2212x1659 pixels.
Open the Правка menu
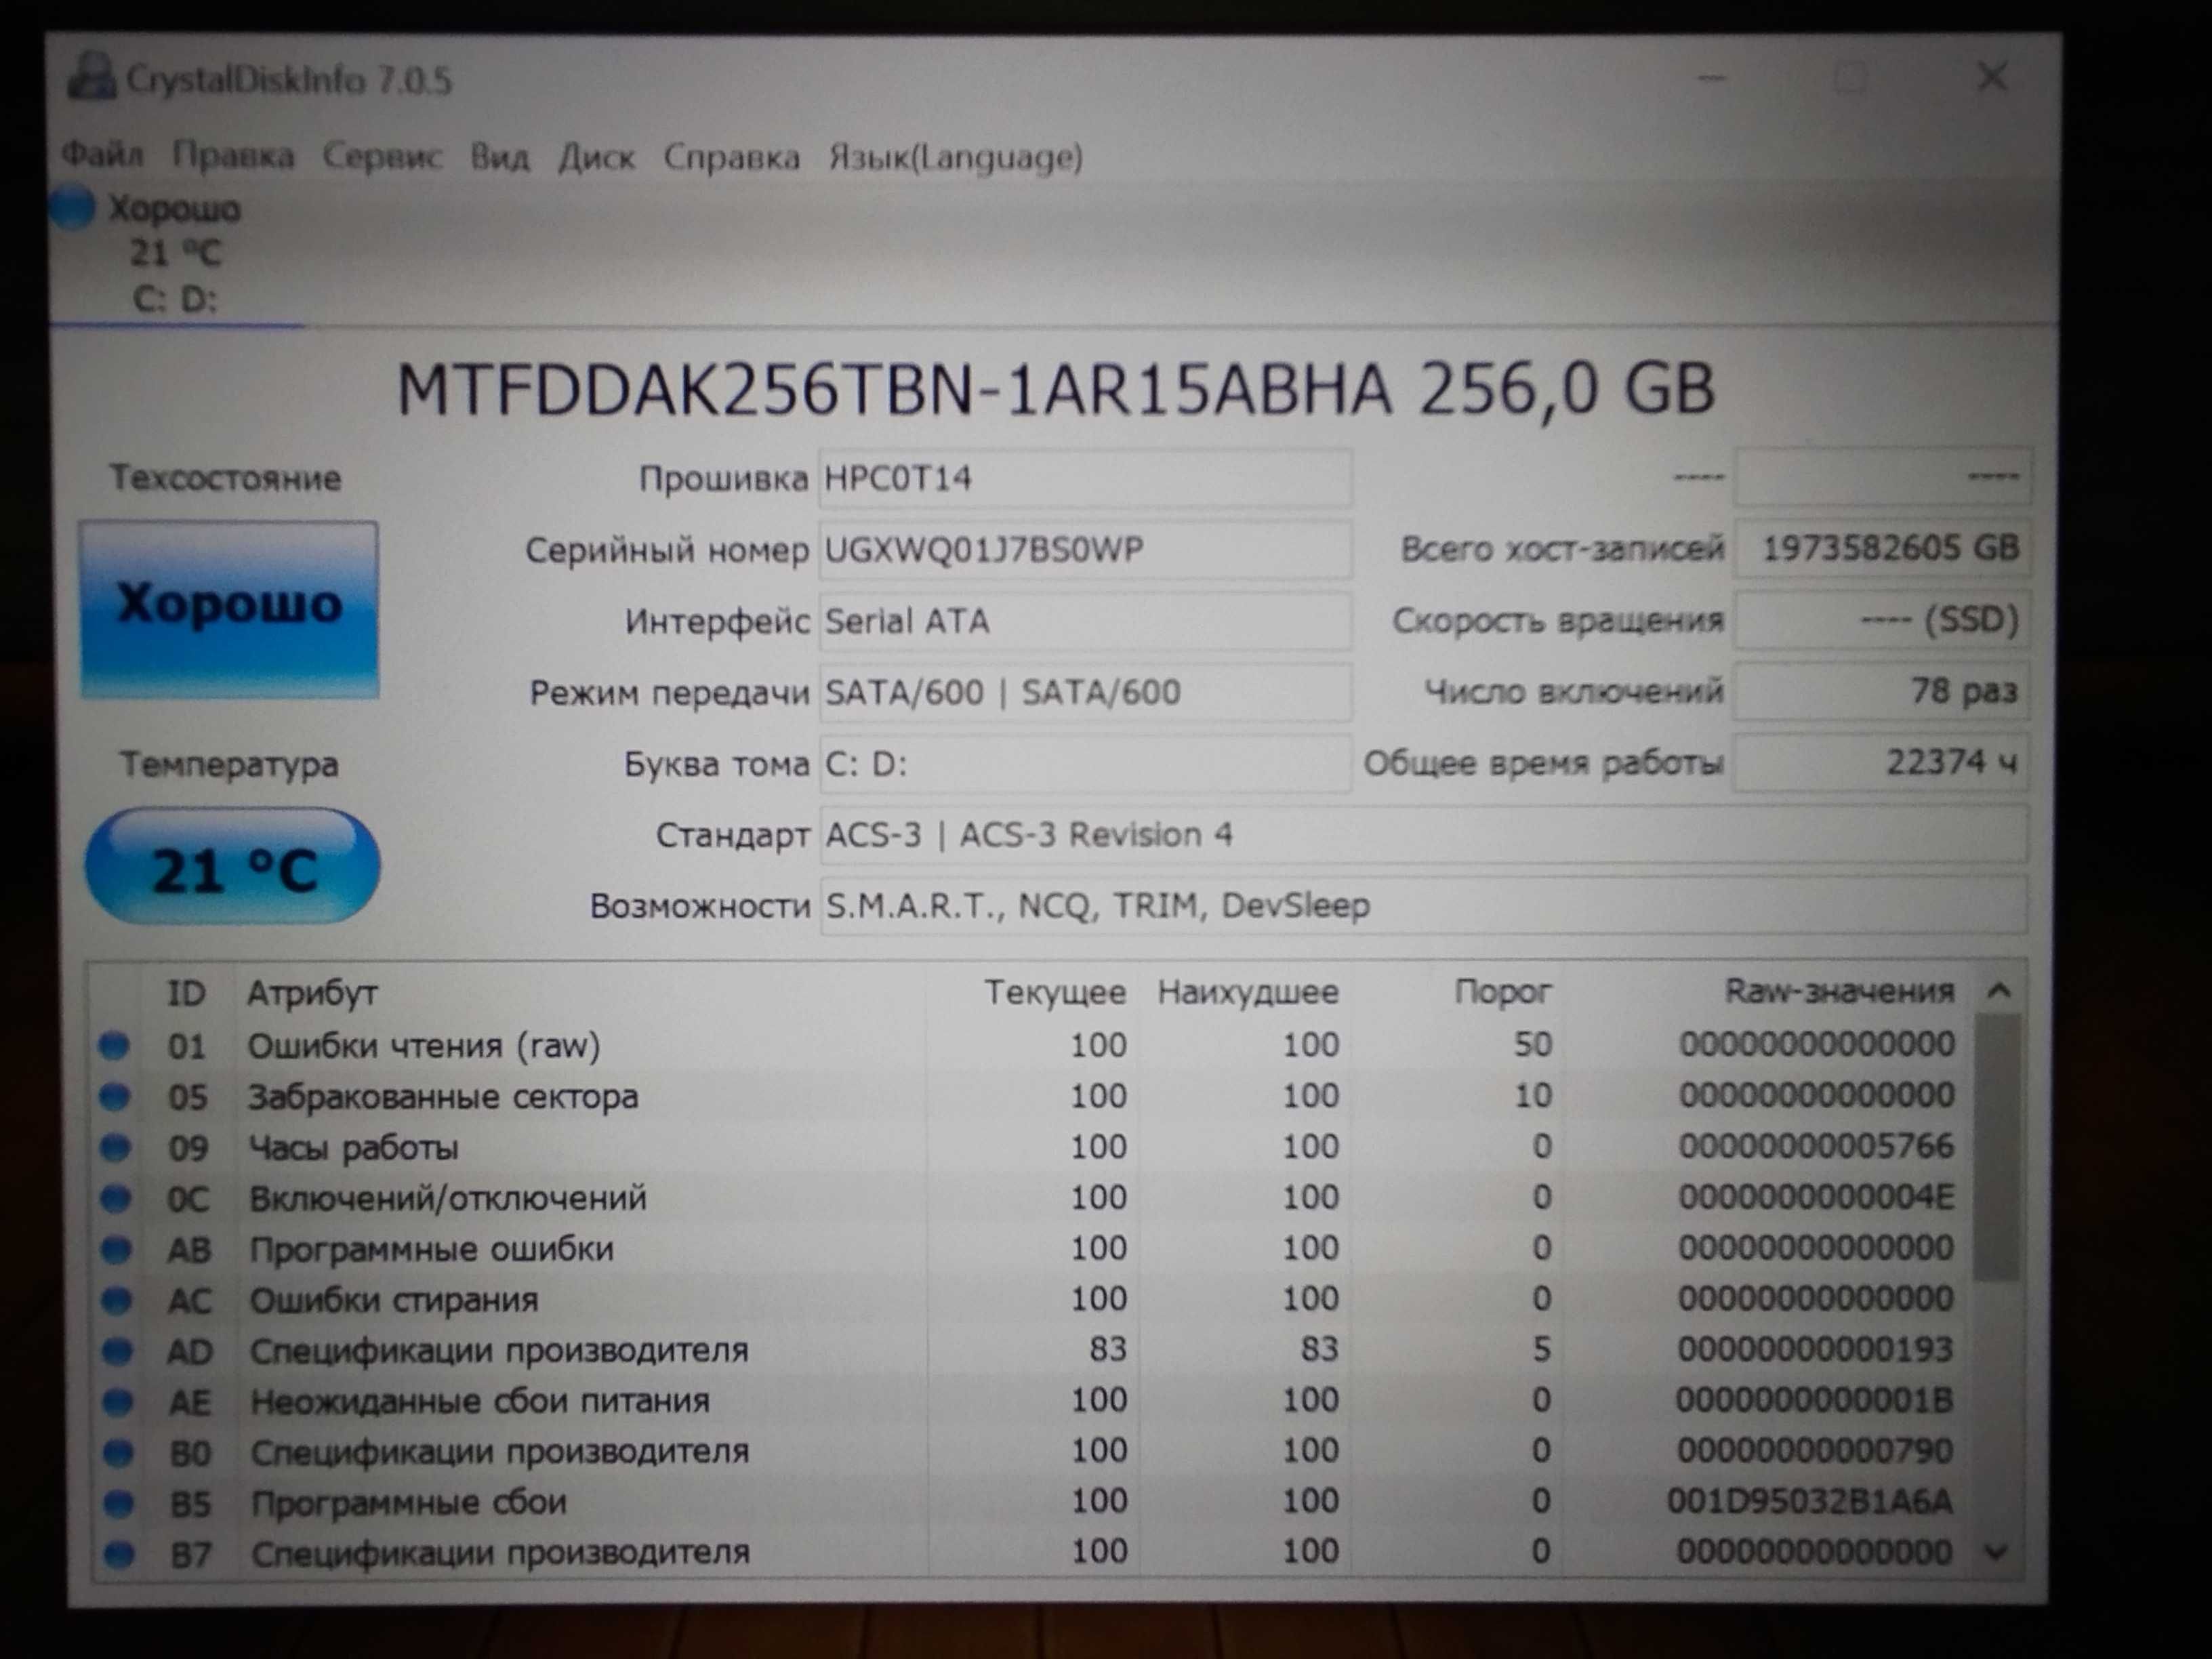pyautogui.click(x=233, y=156)
